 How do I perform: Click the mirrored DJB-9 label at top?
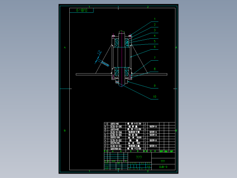point(82,10)
